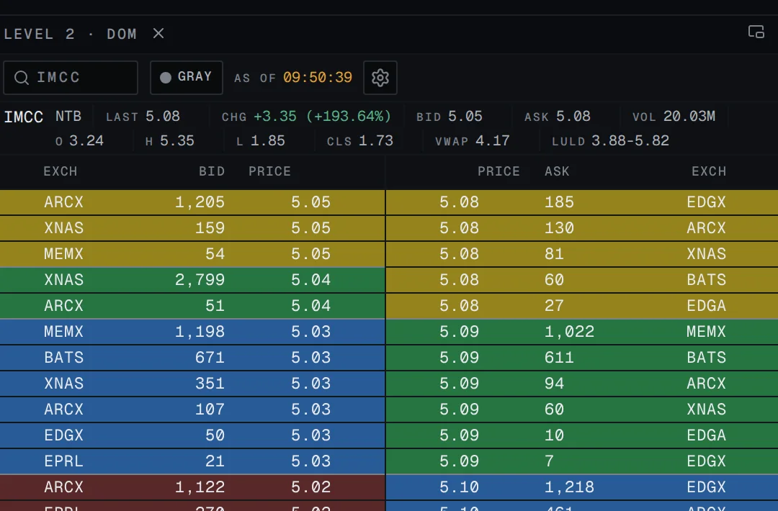Select XNAS bid 351 at 5.03
This screenshot has width=778, height=511.
tap(192, 384)
